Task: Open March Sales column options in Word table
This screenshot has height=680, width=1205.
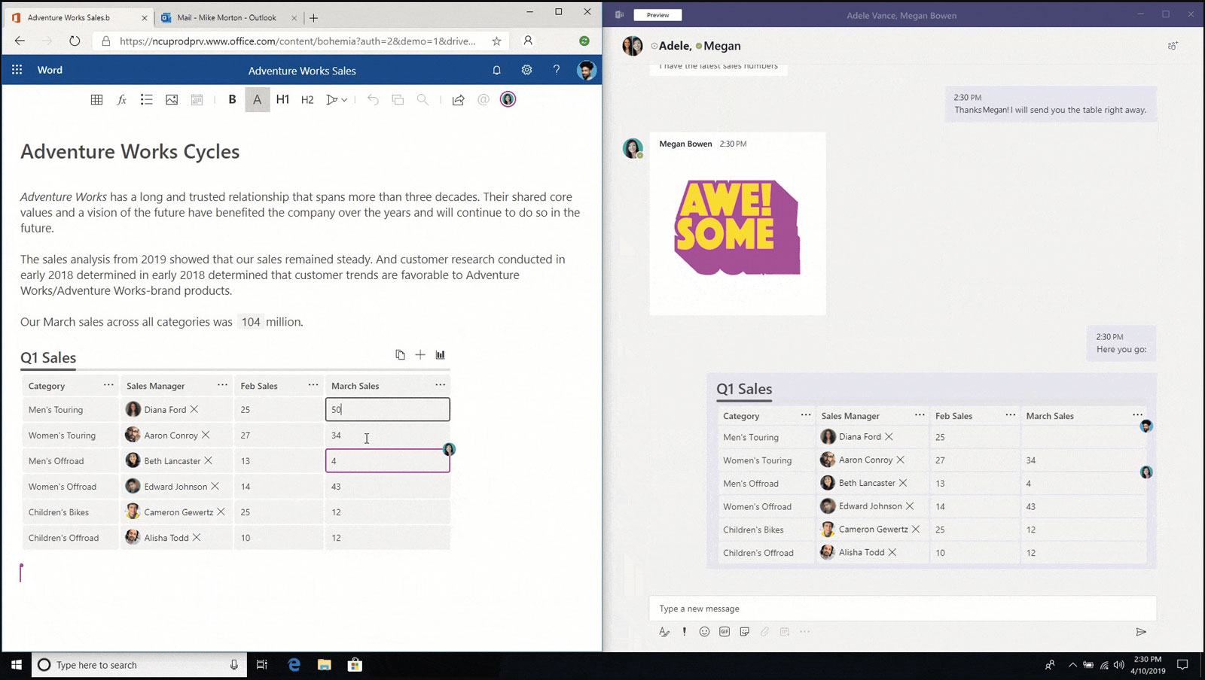Action: tap(440, 384)
